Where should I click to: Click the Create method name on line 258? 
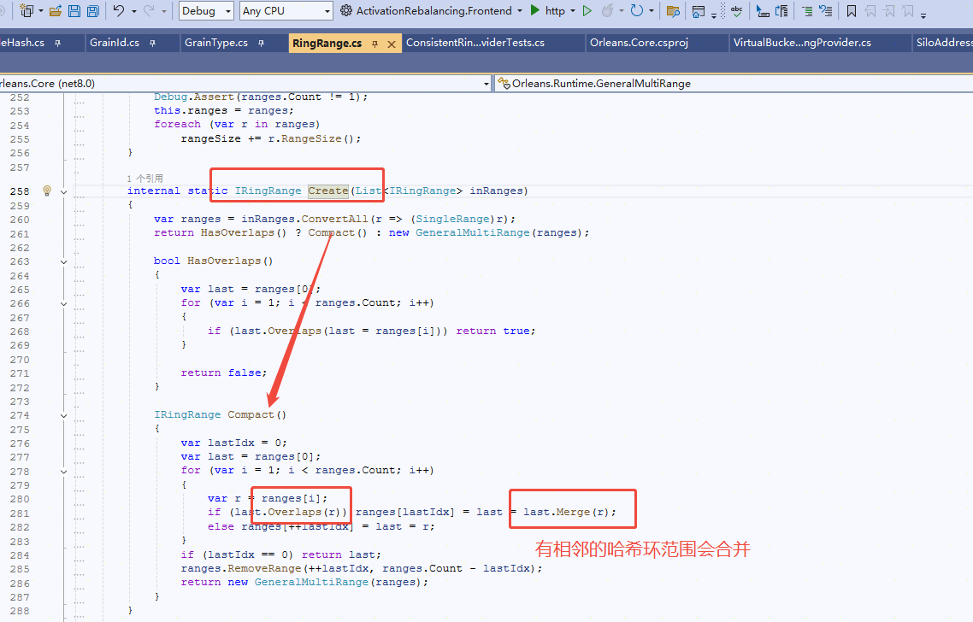[x=328, y=191]
